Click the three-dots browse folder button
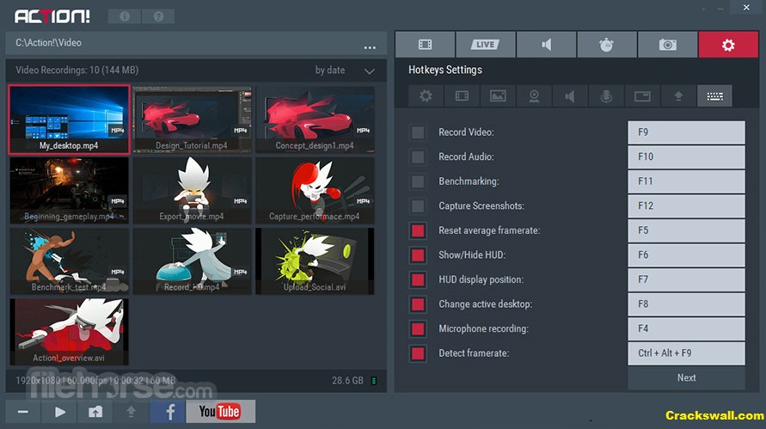 tap(370, 47)
